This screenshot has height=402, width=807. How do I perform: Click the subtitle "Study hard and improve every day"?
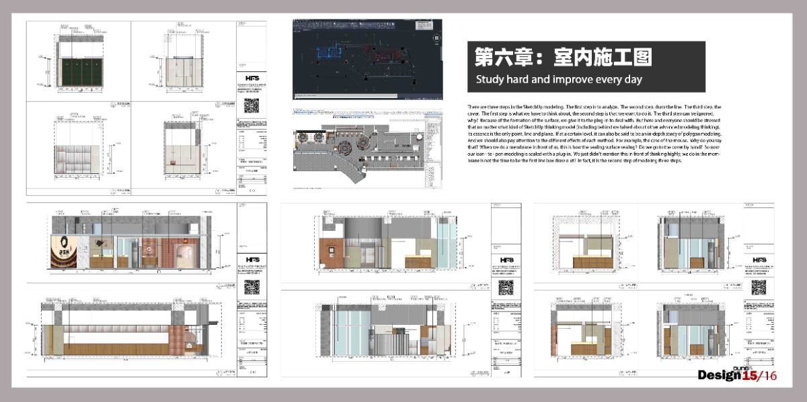[559, 79]
